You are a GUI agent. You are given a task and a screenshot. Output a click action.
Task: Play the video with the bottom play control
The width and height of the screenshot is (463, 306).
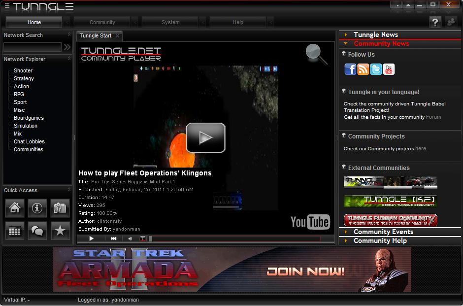[91, 238]
